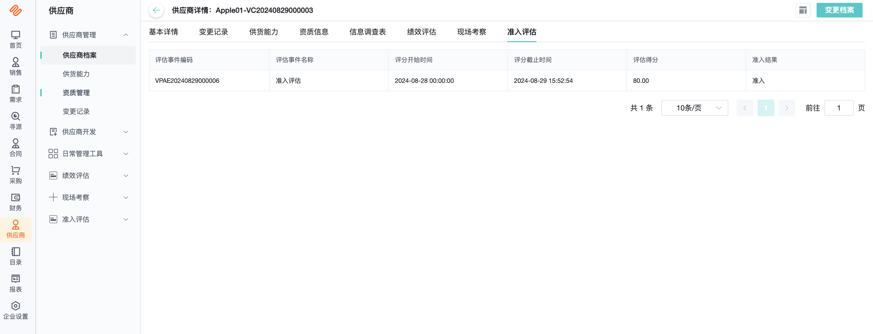Go to next page arrow
The width and height of the screenshot is (873, 334).
click(787, 108)
